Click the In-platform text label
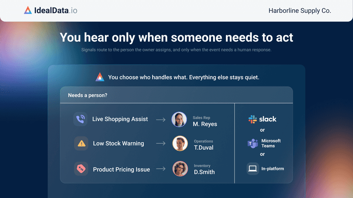The image size is (353, 198). click(272, 169)
